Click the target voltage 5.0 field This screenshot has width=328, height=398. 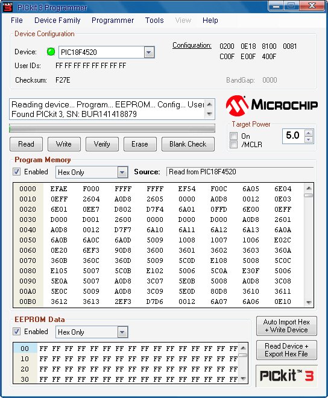pyautogui.click(x=293, y=135)
